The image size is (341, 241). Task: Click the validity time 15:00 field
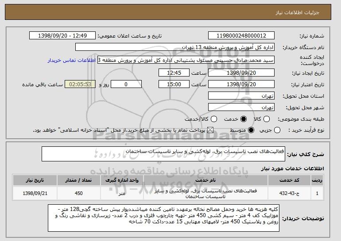(x=174, y=84)
